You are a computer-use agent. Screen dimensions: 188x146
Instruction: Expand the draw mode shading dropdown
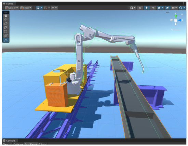[x=133, y=8]
